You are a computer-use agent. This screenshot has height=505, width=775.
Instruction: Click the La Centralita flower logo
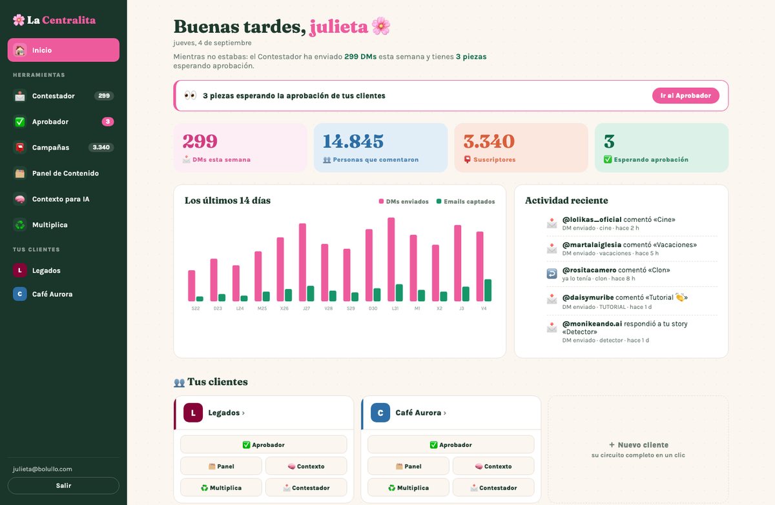(x=18, y=20)
